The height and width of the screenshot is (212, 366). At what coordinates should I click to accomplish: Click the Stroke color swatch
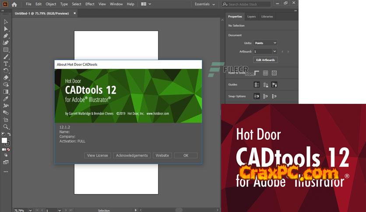[x=8, y=143]
